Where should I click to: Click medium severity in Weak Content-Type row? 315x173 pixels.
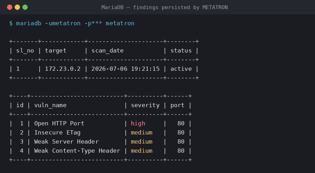point(142,151)
